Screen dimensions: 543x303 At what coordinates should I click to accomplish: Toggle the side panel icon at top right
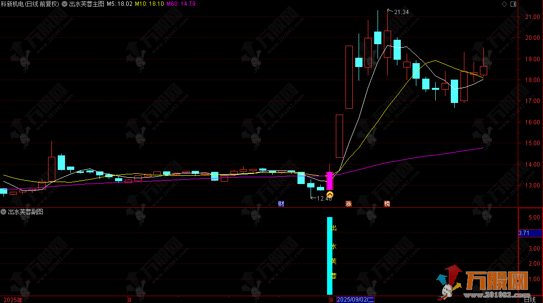513,4
